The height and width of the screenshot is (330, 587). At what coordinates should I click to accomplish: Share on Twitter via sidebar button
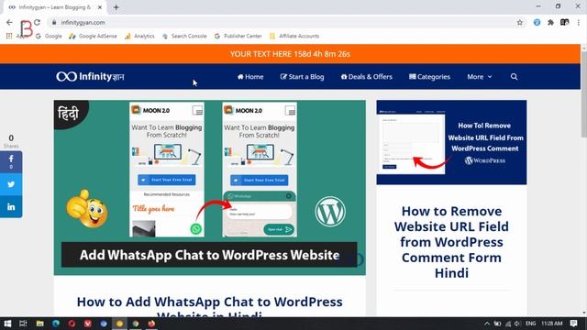pos(11,184)
